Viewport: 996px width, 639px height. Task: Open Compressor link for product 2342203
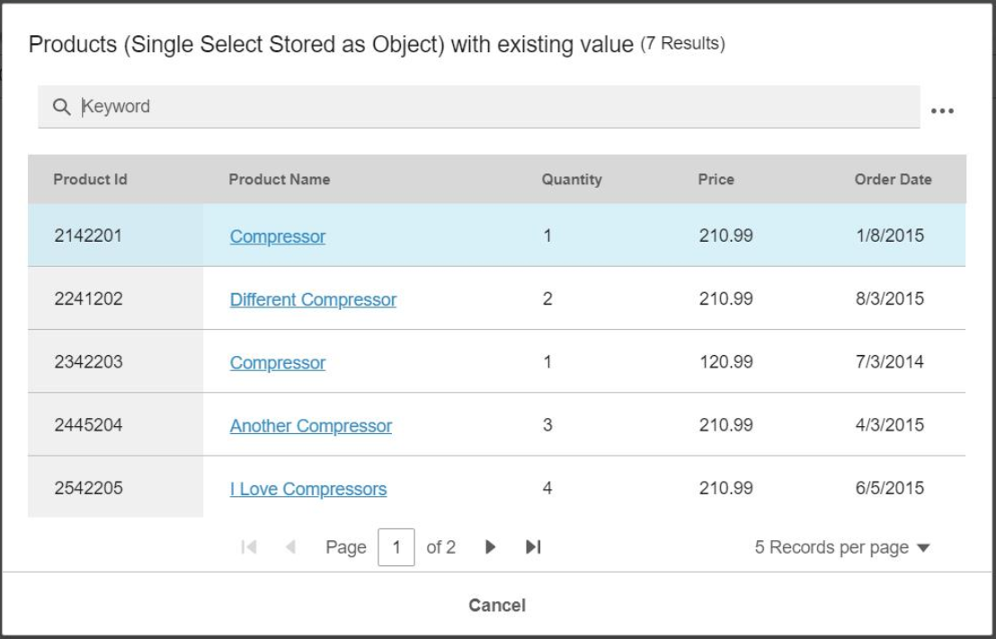[x=278, y=363]
